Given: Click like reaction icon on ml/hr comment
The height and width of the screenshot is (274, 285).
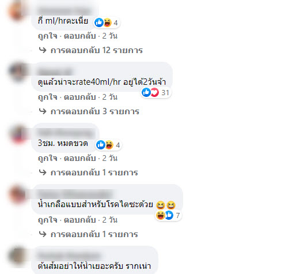Looking at the screenshot, I should 99,22.
